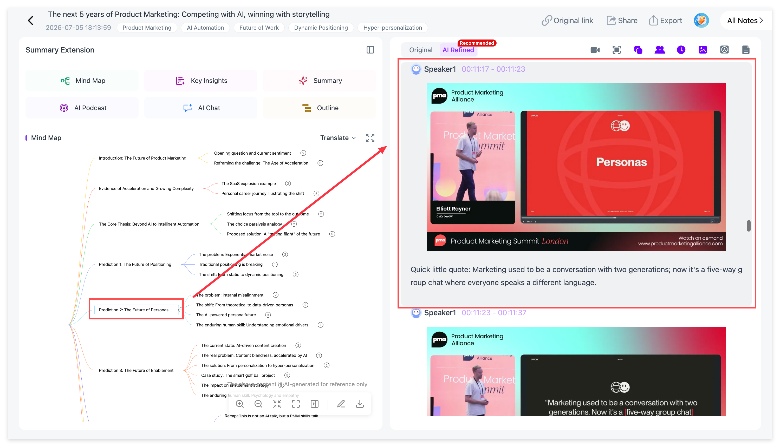Click the AI Automation tag
This screenshot has height=447, width=780.
[x=205, y=28]
